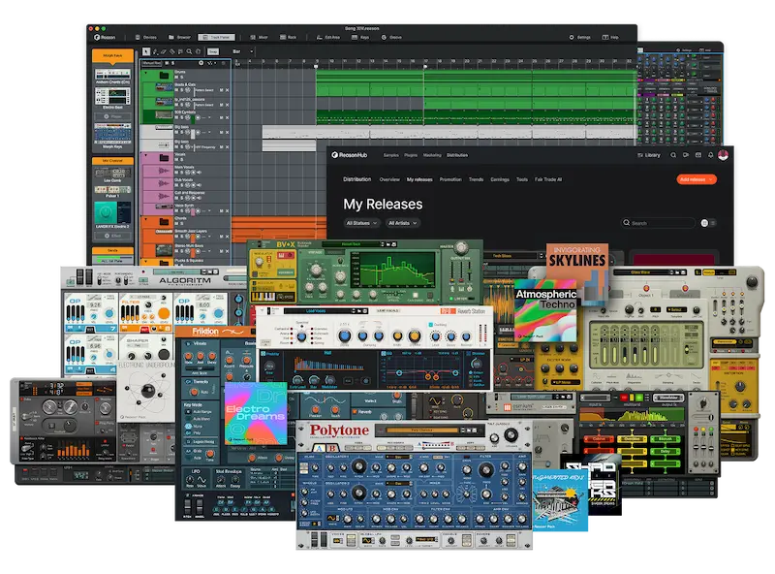The height and width of the screenshot is (574, 775).
Task: Select the arrow Selection tool in Reason
Action: [x=146, y=51]
